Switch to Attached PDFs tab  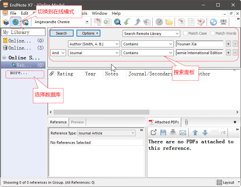pos(164,122)
